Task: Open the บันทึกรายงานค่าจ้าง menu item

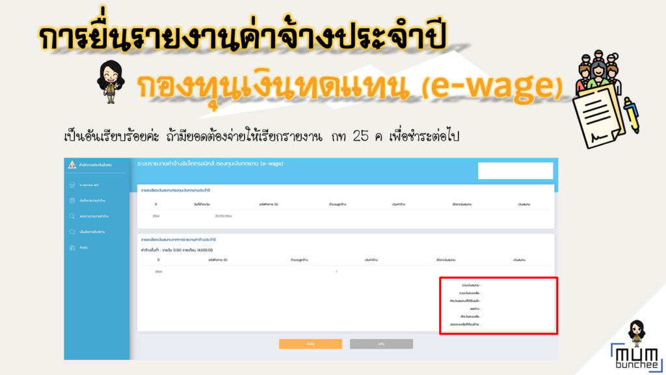Action: click(93, 201)
